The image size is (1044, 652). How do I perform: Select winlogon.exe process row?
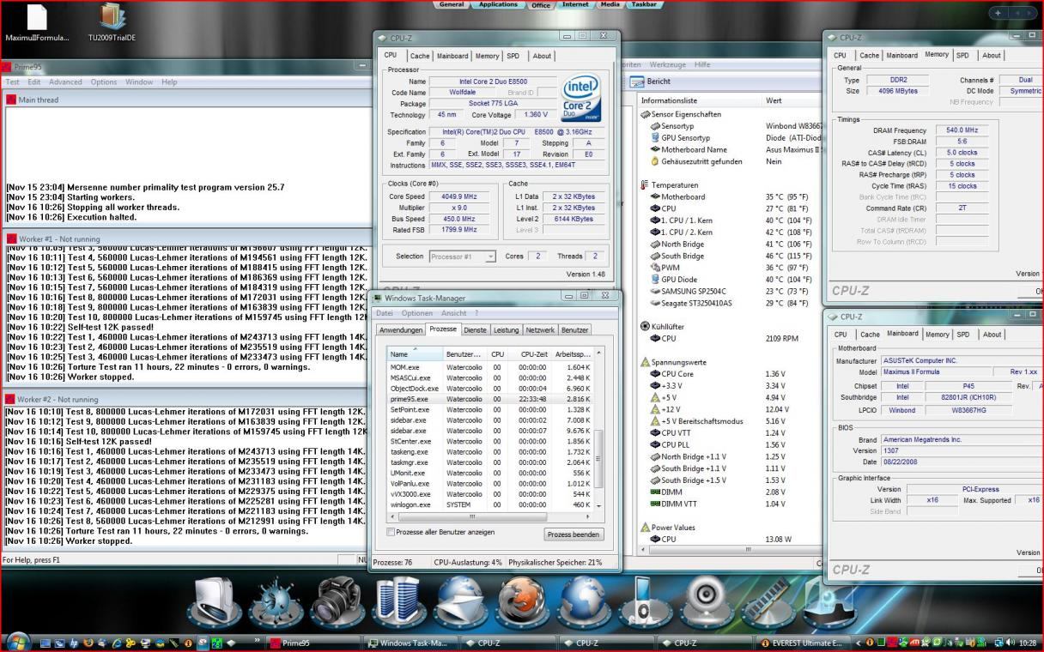(x=489, y=505)
